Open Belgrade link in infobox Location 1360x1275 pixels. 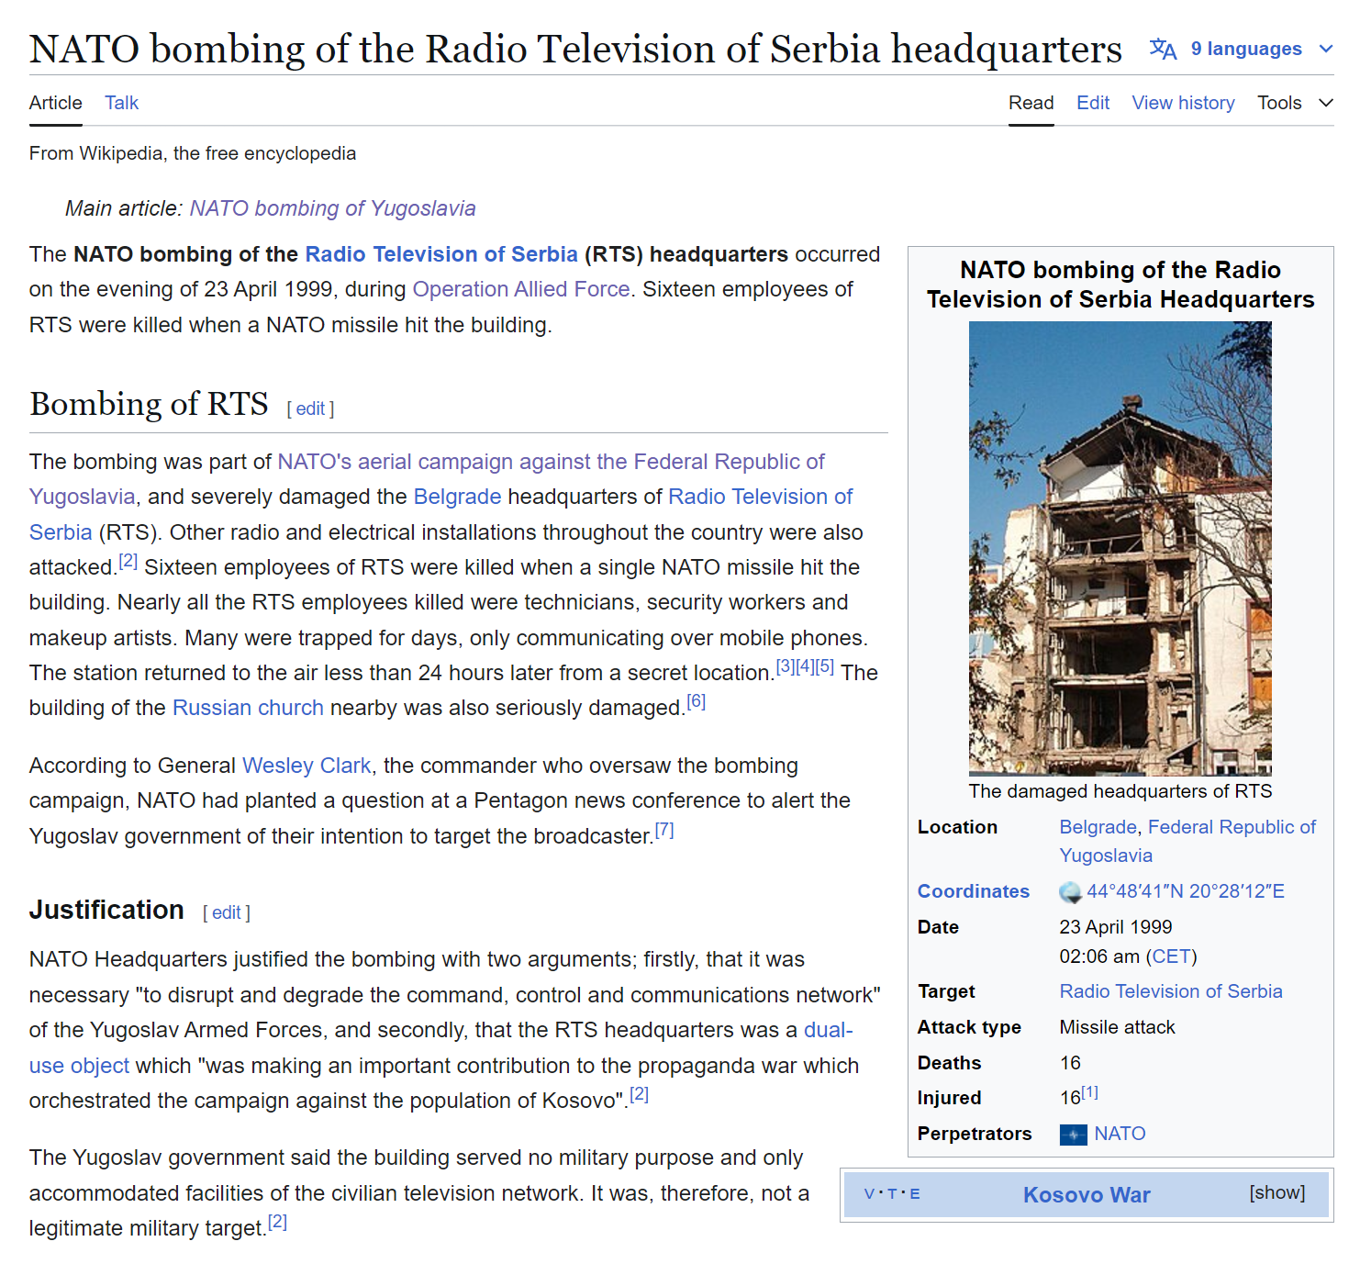tap(1098, 827)
